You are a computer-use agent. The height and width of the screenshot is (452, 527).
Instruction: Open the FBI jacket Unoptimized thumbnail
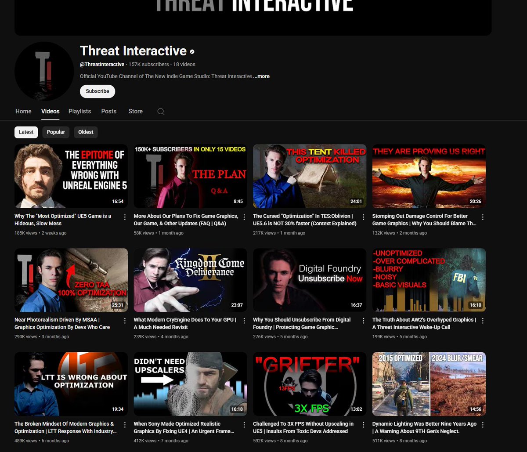click(x=429, y=280)
